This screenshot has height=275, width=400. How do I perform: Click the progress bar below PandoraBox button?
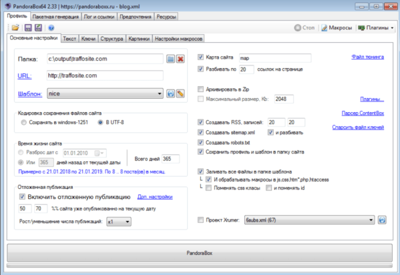[x=200, y=266]
